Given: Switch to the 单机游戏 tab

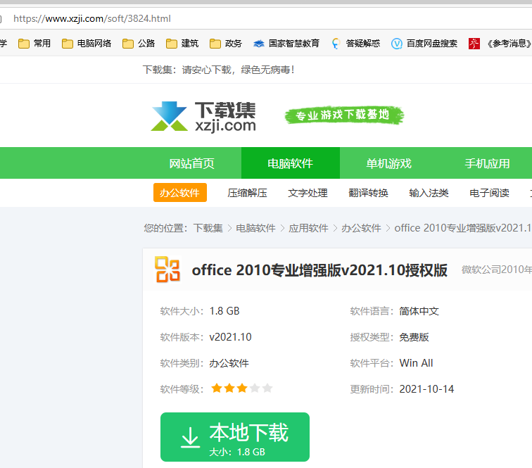Looking at the screenshot, I should (x=389, y=163).
